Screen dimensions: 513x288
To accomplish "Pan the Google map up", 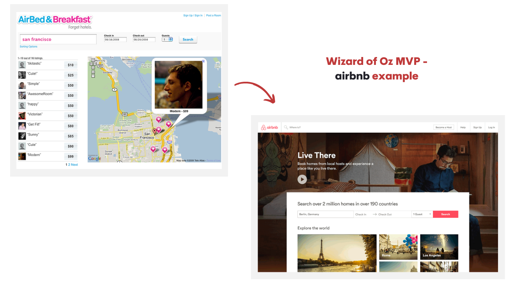I will 93,60.
